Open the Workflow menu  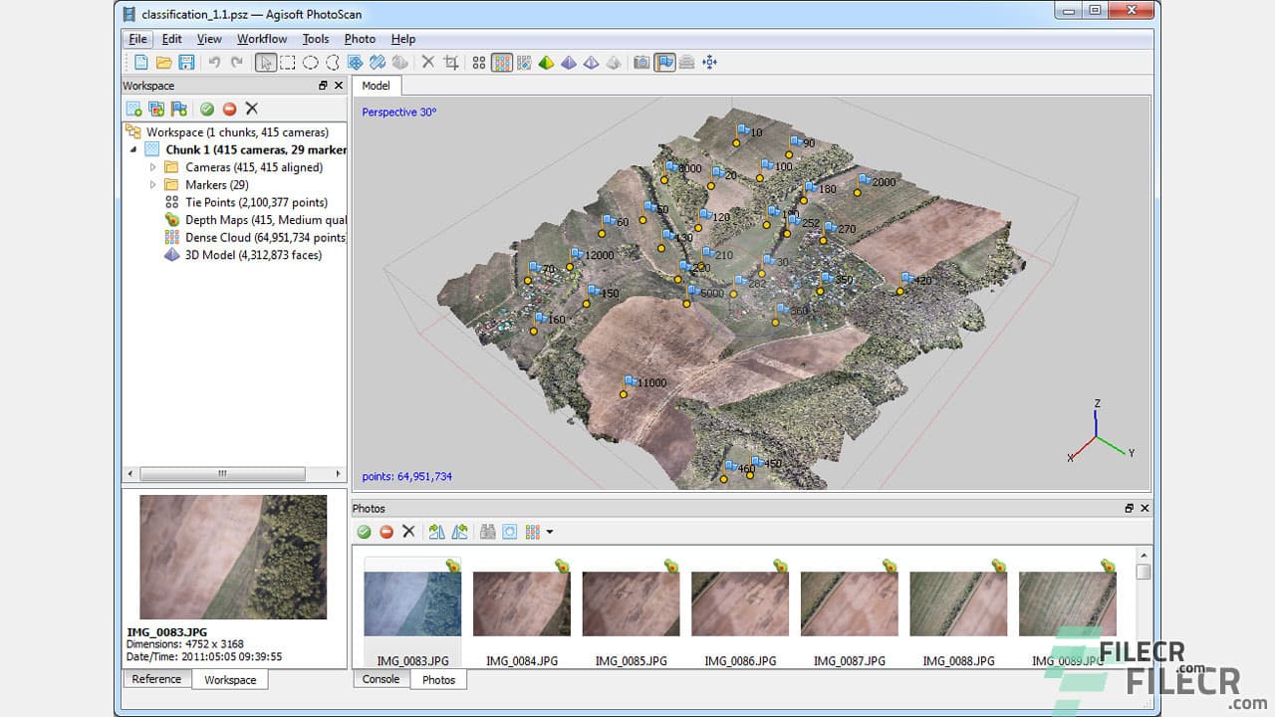pyautogui.click(x=262, y=39)
